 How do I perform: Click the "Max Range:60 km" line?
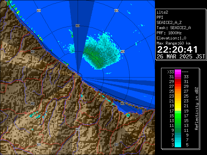coord(173,43)
